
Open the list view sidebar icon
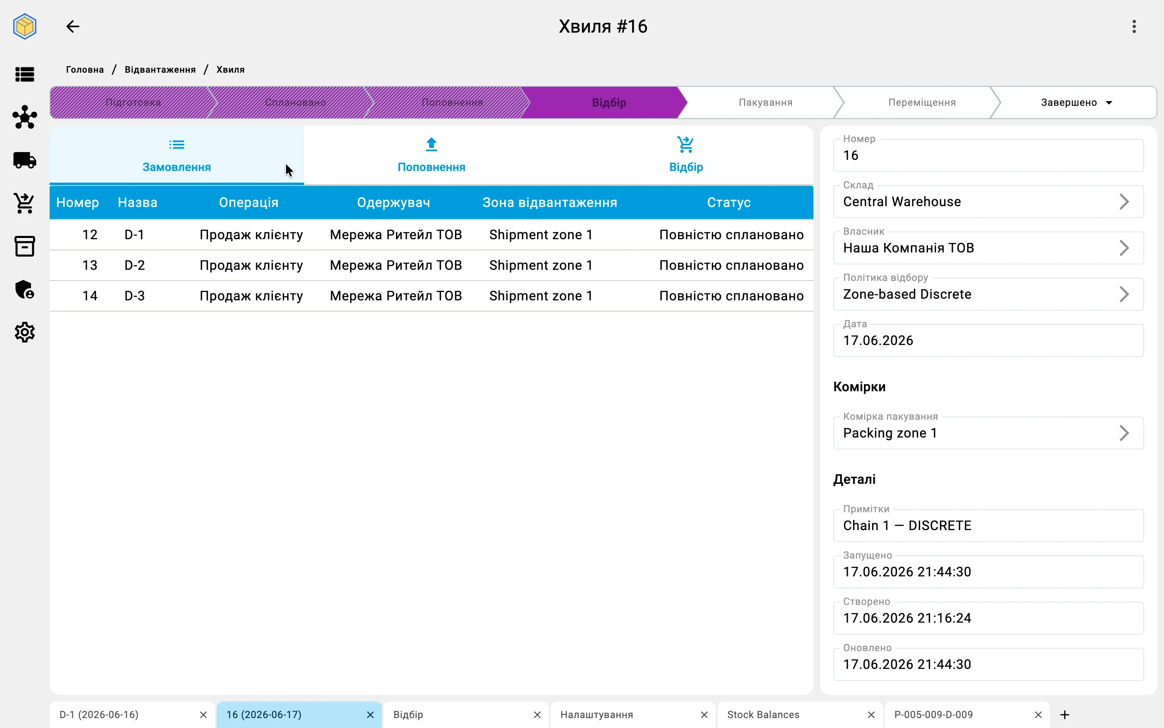point(24,74)
